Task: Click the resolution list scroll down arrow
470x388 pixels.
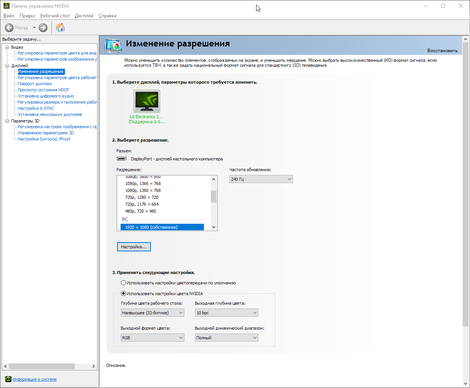Action: point(214,227)
